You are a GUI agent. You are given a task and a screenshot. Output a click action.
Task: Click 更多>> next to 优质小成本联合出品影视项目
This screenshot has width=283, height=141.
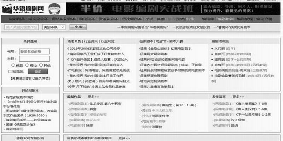[x=124, y=138]
